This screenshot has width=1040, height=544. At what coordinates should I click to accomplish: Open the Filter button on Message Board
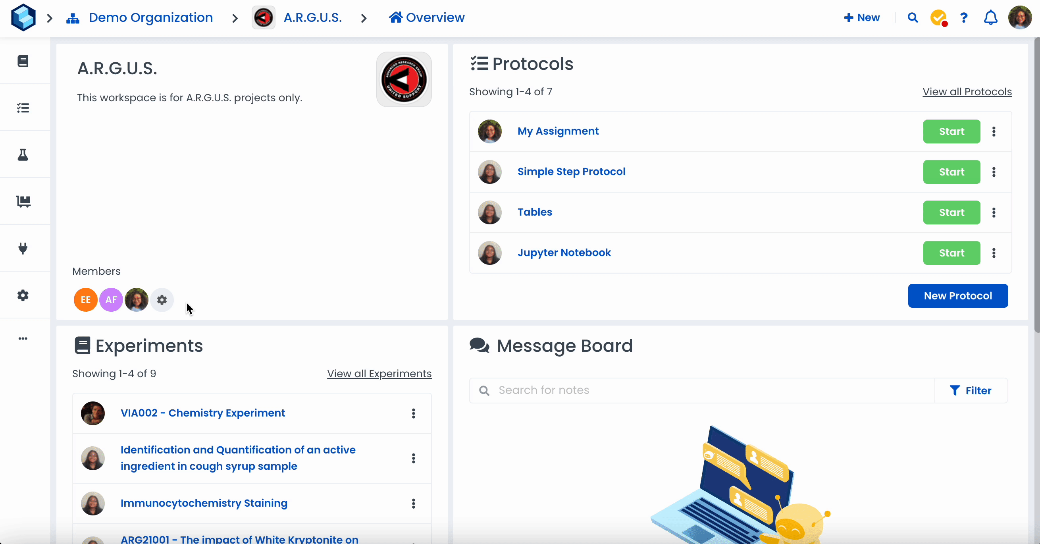click(971, 391)
